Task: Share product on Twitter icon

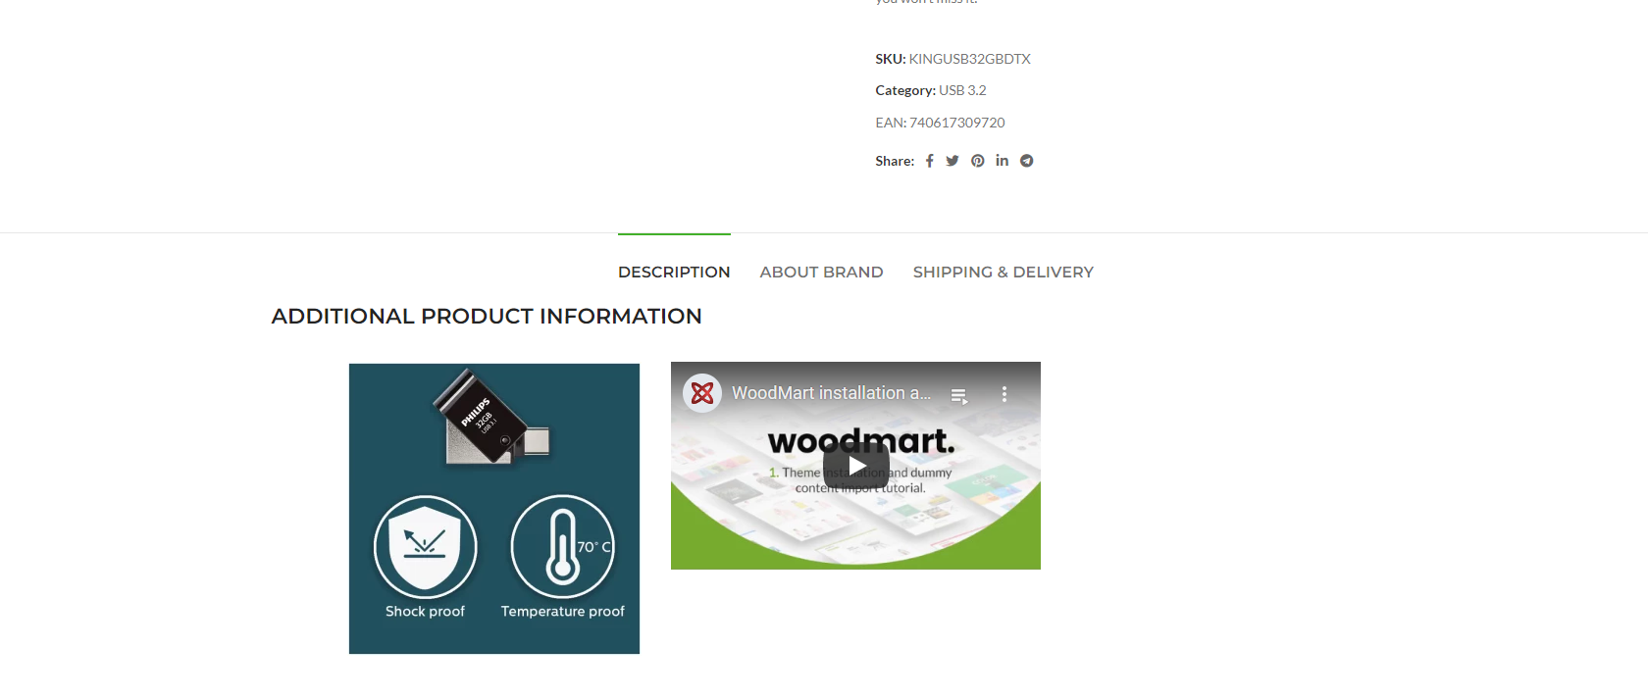Action: pyautogui.click(x=953, y=161)
